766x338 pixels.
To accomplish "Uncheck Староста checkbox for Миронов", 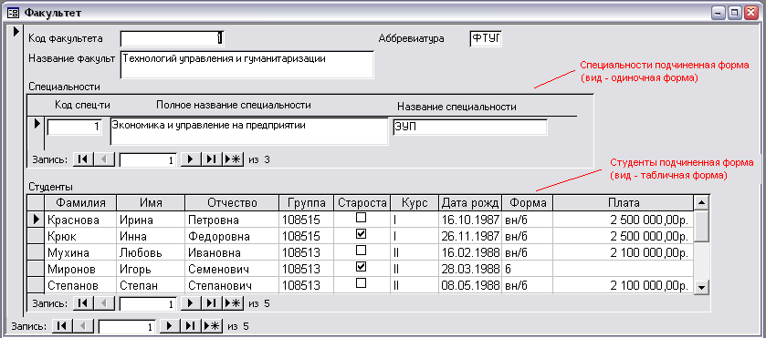I will [361, 267].
